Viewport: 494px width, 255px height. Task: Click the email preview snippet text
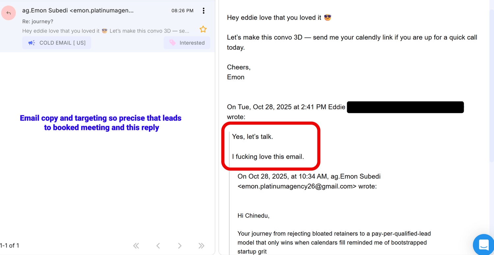click(x=106, y=31)
